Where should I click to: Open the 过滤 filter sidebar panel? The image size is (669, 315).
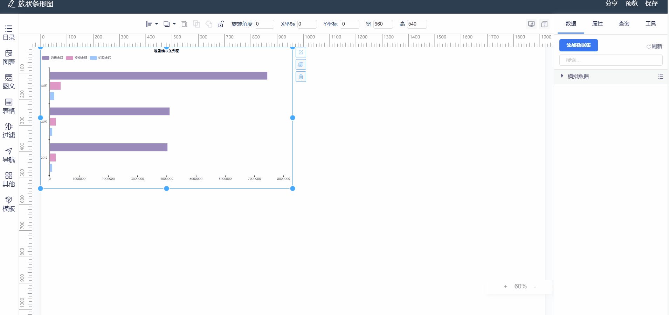(x=9, y=131)
